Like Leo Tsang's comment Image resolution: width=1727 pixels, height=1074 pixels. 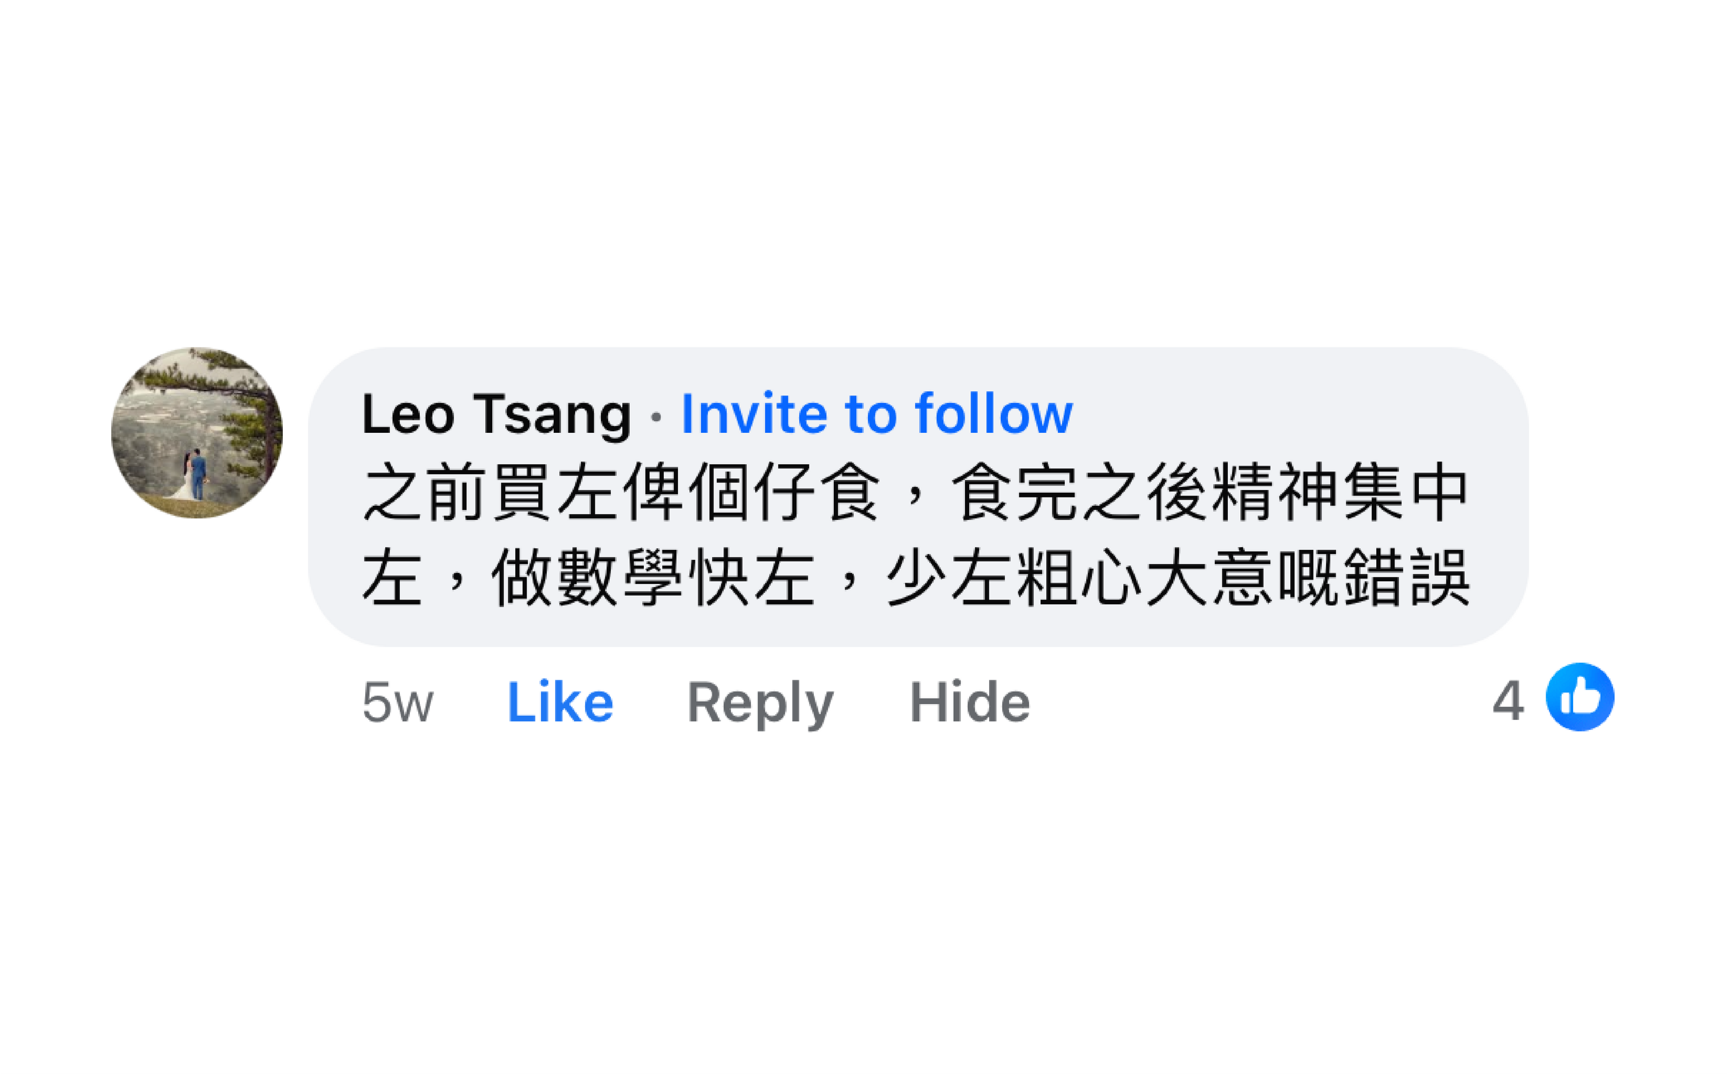click(x=560, y=702)
